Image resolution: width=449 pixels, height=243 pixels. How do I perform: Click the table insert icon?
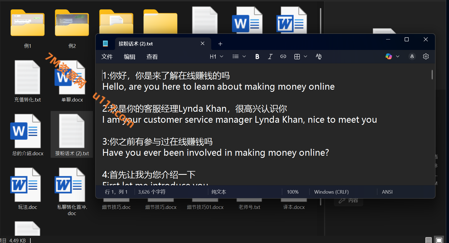tap(297, 57)
